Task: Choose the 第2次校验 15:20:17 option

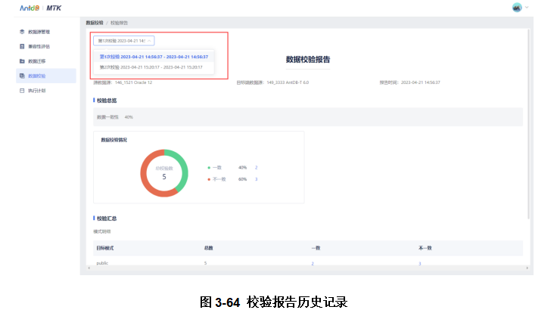Action: tap(154, 67)
